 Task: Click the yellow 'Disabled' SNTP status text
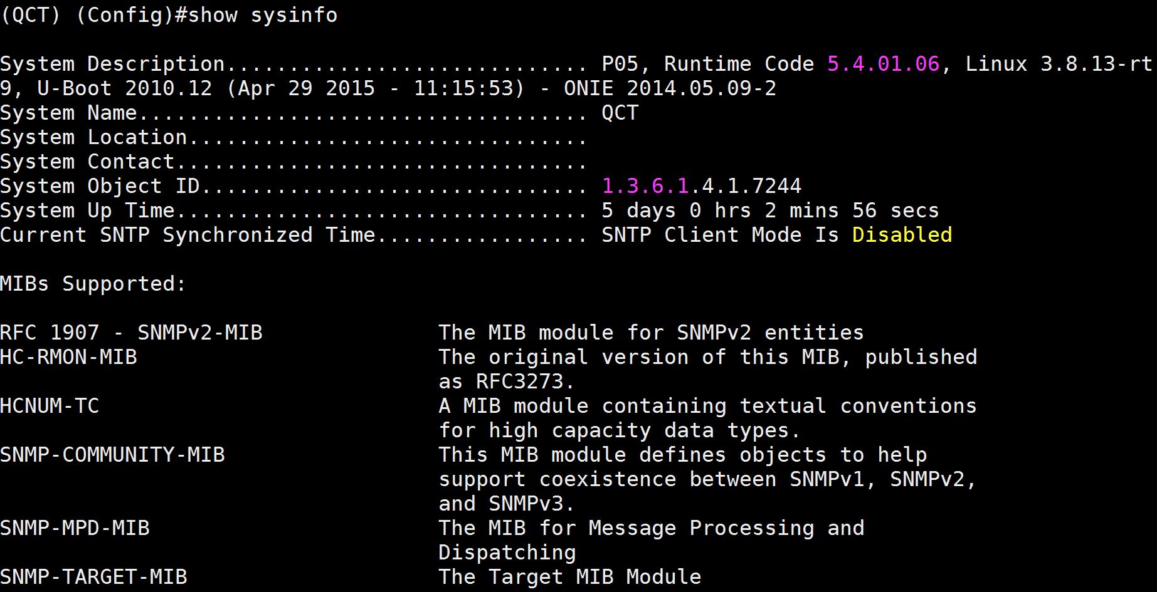click(x=902, y=235)
